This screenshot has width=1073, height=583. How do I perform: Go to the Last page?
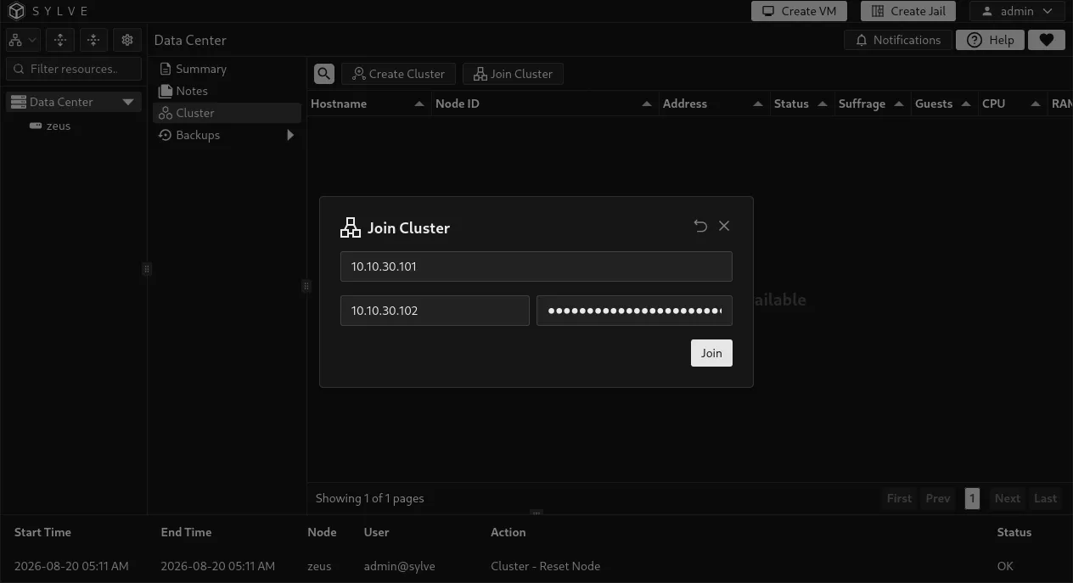click(x=1046, y=498)
